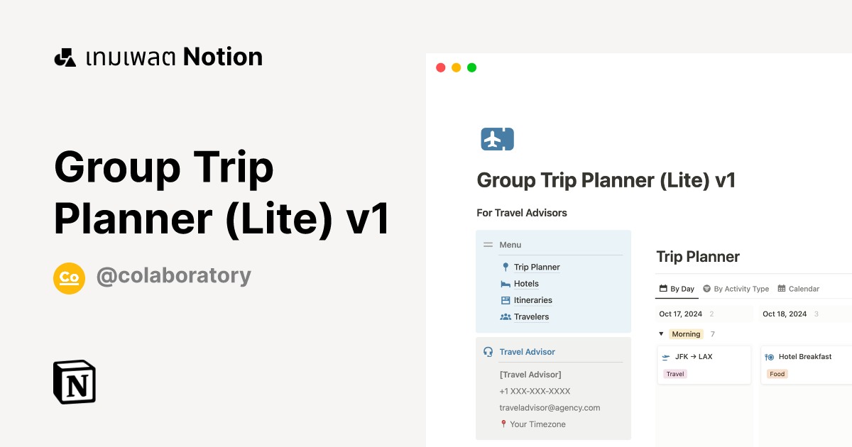Open the Hotels page link

526,283
